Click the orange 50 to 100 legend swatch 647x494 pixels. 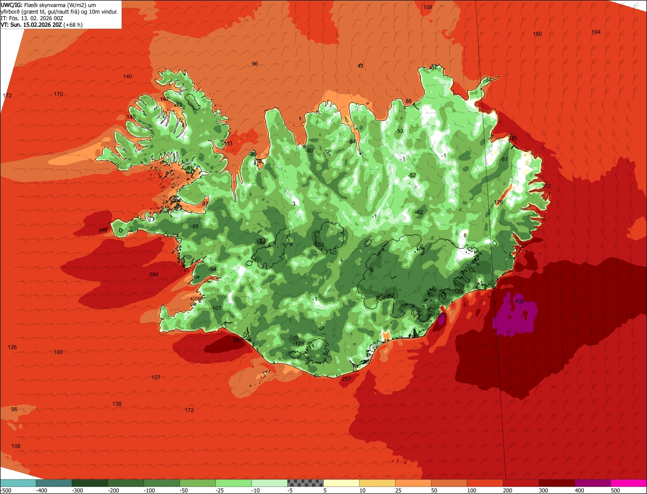click(449, 483)
